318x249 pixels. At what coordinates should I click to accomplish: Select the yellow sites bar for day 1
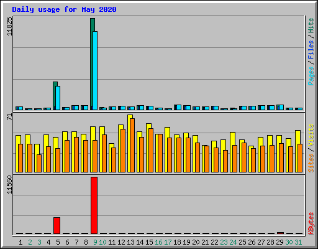pyautogui.click(x=18, y=154)
